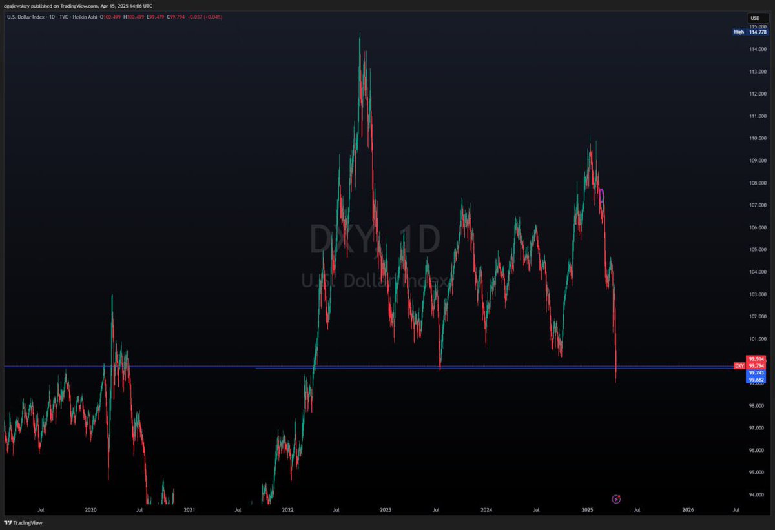The width and height of the screenshot is (775, 530).
Task: Select the blue countdown label 99.743
Action: 756,372
